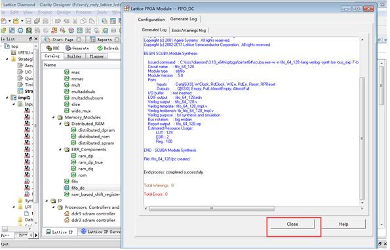Open the Process menu
Screen dimensions: 390x250
[x=83, y=12]
